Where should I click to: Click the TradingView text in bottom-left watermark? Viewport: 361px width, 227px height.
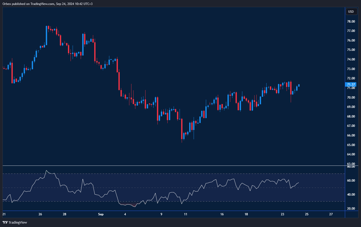click(x=18, y=222)
